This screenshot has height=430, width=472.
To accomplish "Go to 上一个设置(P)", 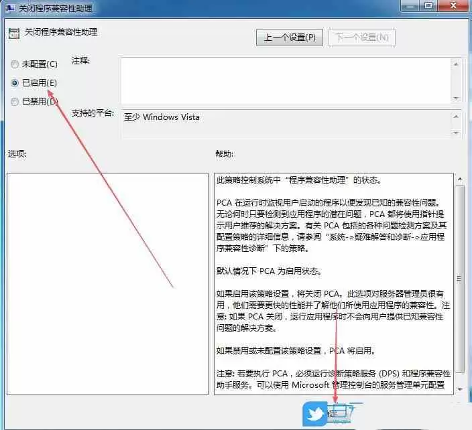I will click(290, 38).
